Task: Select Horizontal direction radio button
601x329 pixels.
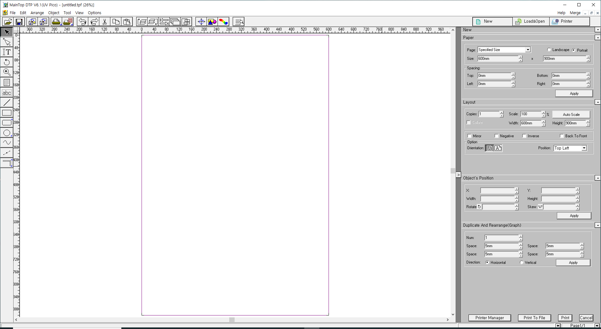Action: (487, 263)
